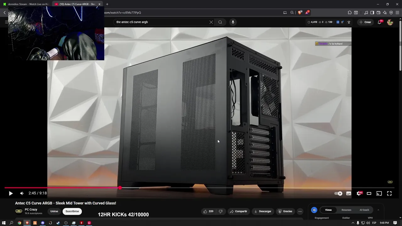
Task: Open PC Crazy channel avatar
Action: [19, 211]
